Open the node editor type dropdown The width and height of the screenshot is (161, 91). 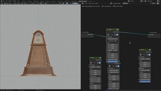(x=83, y=3)
